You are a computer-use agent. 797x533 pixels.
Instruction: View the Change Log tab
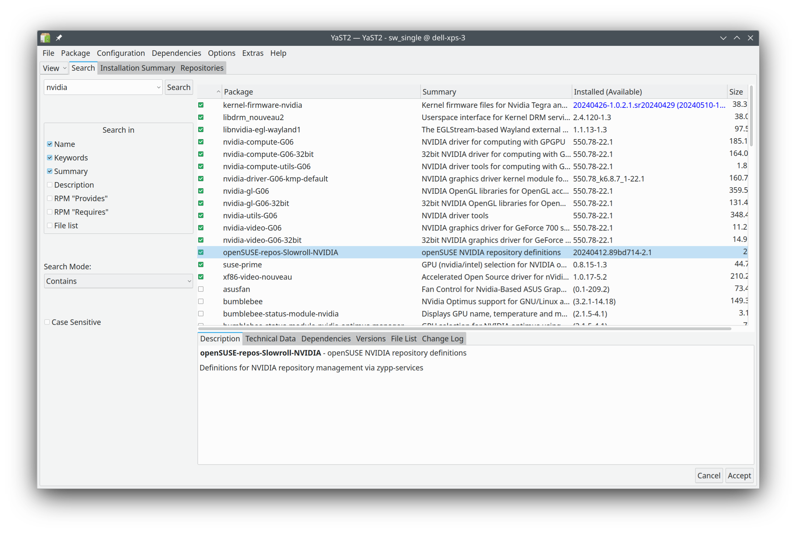coord(443,339)
